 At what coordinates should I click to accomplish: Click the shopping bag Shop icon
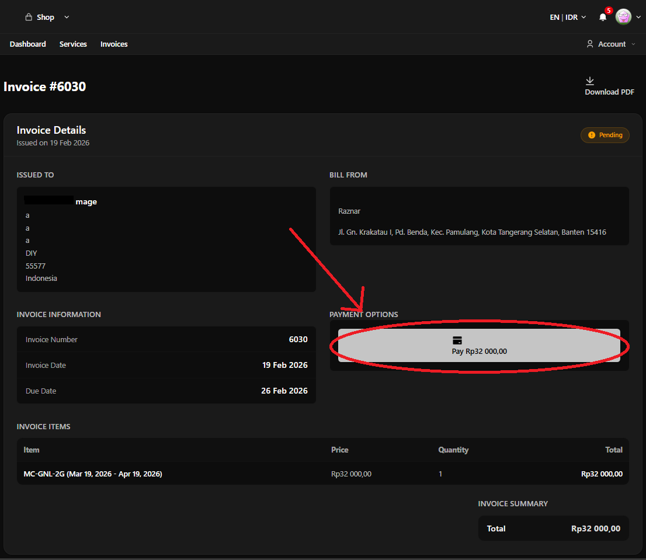[x=28, y=18]
